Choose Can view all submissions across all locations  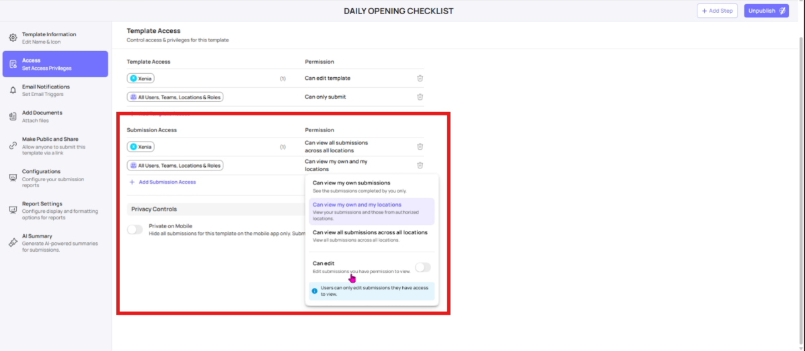(370, 232)
